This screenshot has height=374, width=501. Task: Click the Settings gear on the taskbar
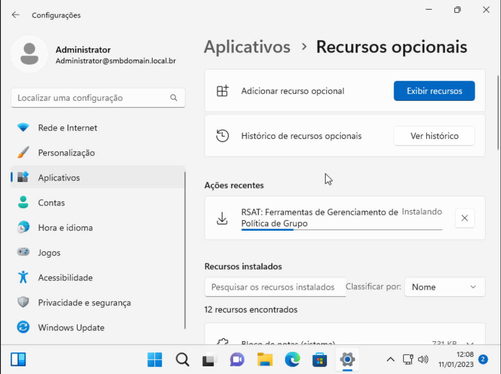(x=347, y=359)
